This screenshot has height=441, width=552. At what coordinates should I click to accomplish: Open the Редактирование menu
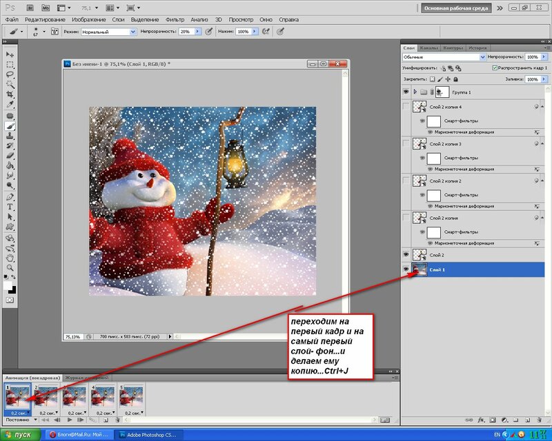coord(45,20)
